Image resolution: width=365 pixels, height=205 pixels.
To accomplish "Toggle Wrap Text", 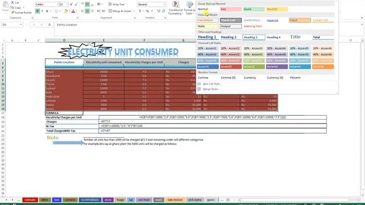I will tap(116, 5).
